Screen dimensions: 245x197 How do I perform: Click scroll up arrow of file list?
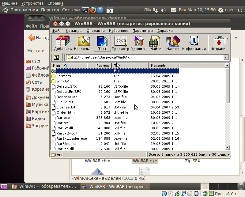[x=228, y=66]
